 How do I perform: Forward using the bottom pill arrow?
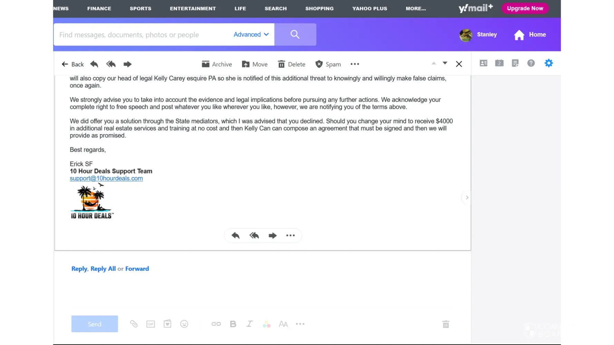pyautogui.click(x=272, y=236)
